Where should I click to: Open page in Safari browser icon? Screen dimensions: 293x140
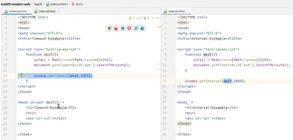pos(123,28)
